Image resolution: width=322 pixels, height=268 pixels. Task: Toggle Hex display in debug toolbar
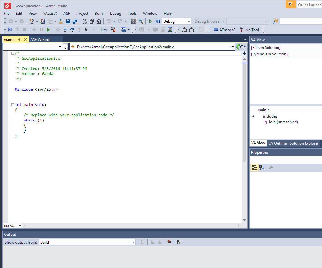103,30
